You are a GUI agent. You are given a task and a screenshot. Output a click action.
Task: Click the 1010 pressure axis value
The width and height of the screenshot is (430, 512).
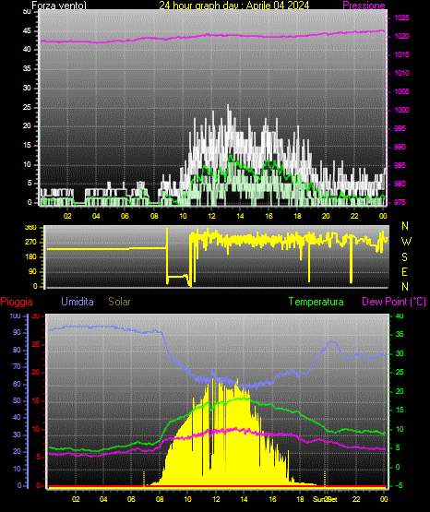click(x=401, y=73)
